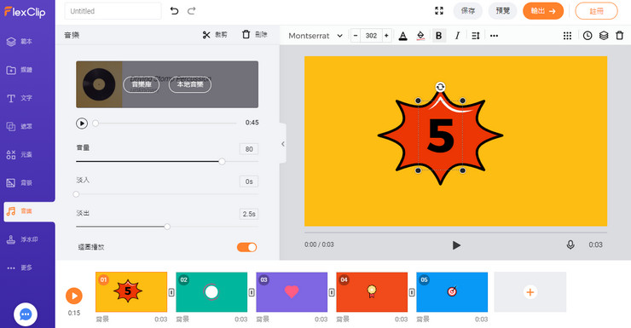The image size is (631, 328).
Task: Open more text options ellipsis
Action: 495,36
